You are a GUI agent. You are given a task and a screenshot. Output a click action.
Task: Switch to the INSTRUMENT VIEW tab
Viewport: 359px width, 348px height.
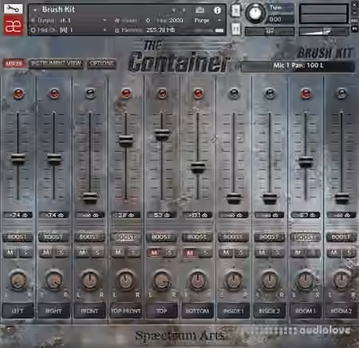tap(56, 63)
